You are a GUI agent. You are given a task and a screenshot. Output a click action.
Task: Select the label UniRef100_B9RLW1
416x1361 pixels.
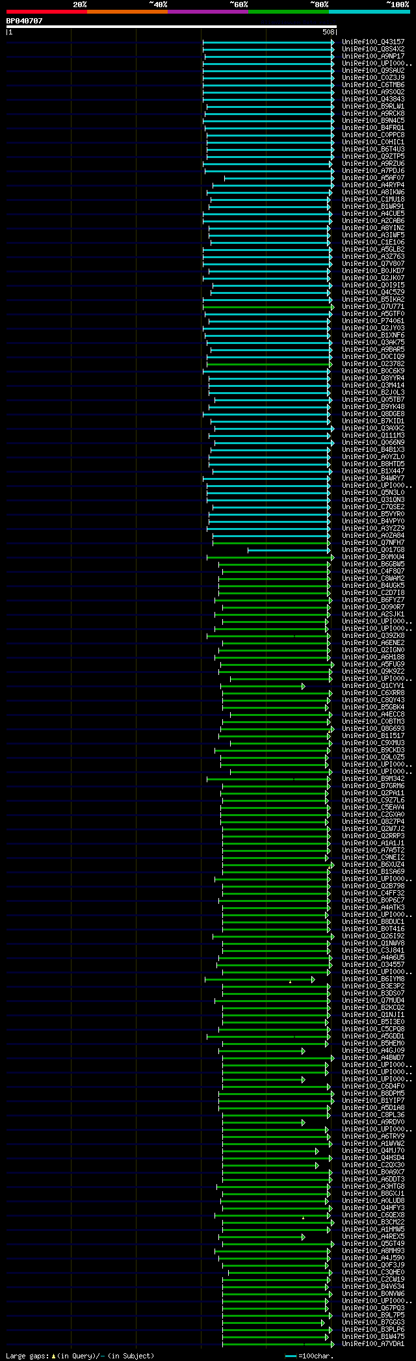373,106
